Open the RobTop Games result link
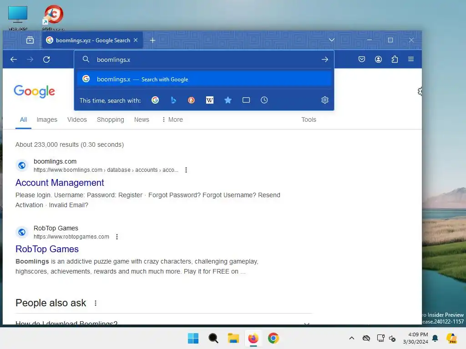The width and height of the screenshot is (466, 349). [x=47, y=249]
